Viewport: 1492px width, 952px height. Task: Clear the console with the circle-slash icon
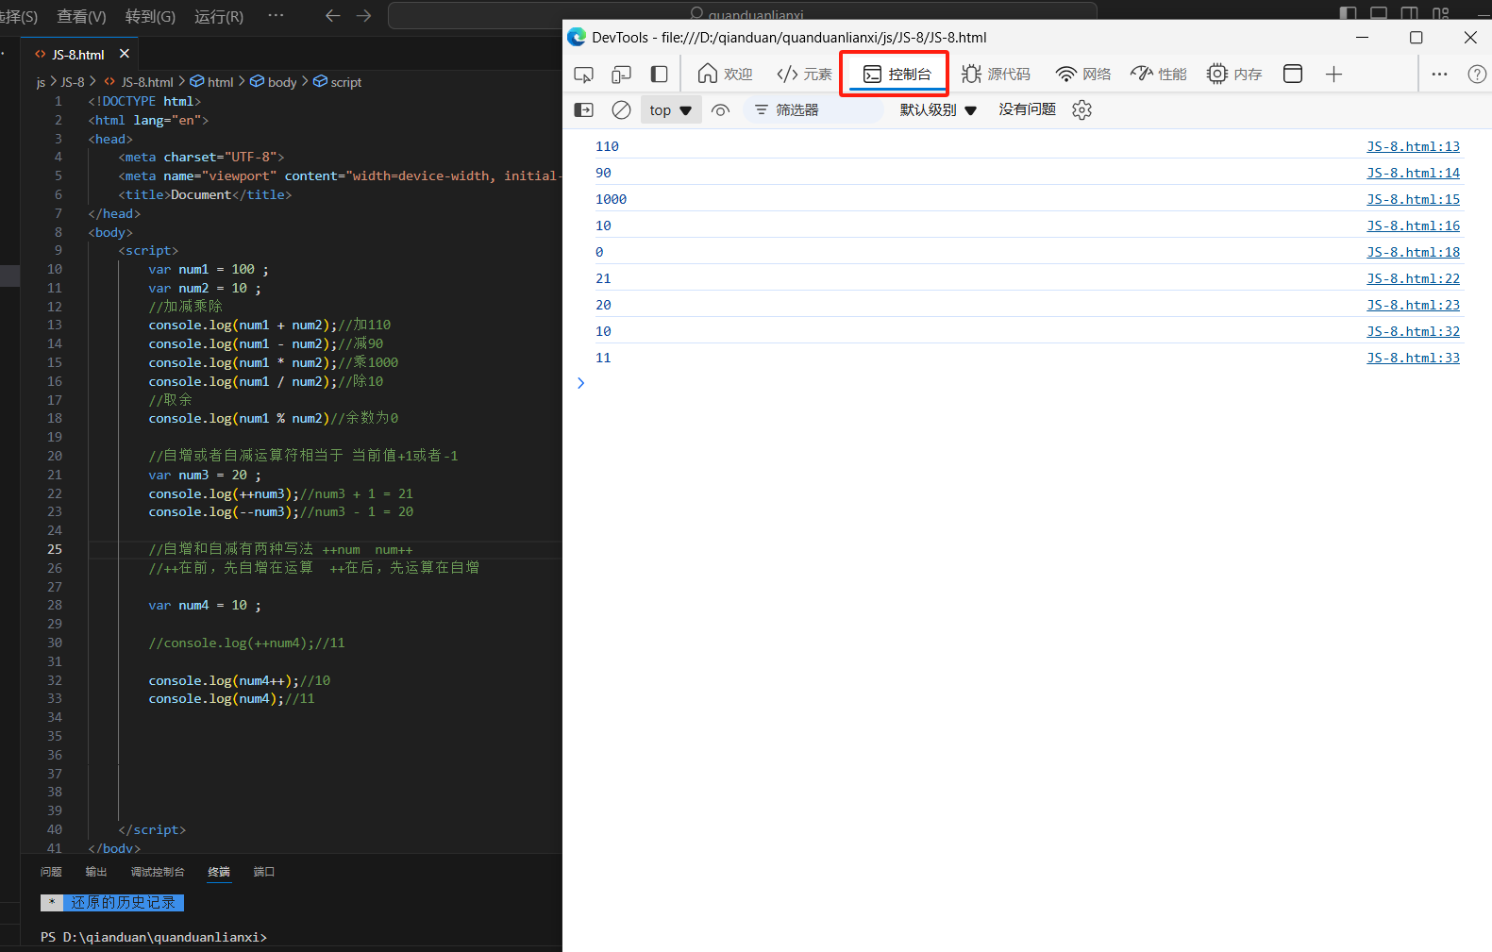621,110
